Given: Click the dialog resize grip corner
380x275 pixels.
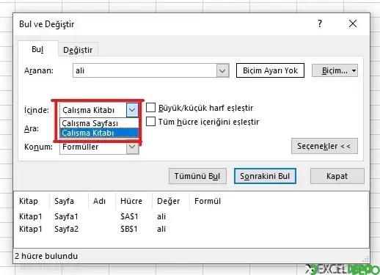Looking at the screenshot, I should point(366,259).
